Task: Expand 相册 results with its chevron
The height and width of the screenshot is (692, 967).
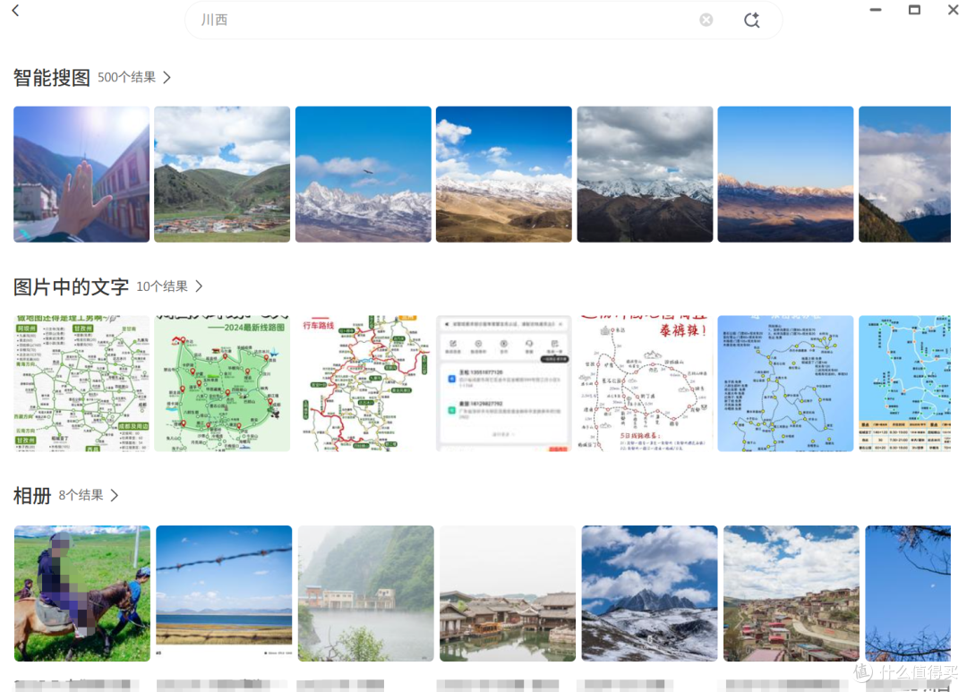Action: point(114,495)
